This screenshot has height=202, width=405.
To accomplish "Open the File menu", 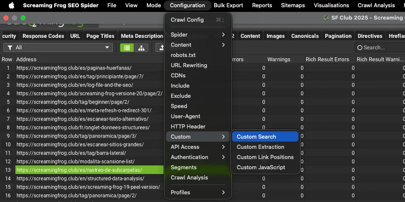I will click(x=112, y=6).
